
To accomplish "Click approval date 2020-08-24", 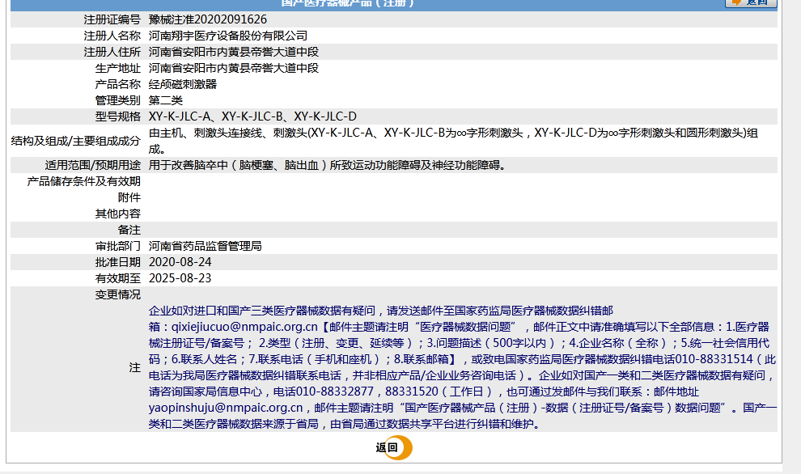I will (x=180, y=262).
